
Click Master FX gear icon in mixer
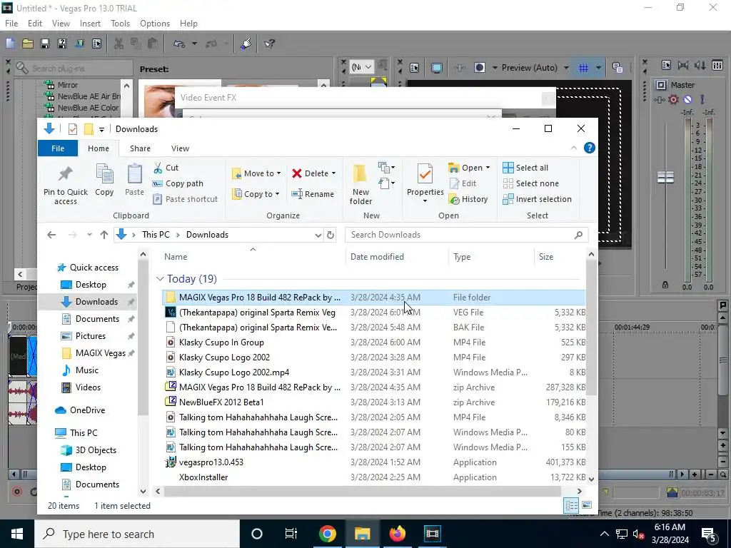pyautogui.click(x=673, y=99)
